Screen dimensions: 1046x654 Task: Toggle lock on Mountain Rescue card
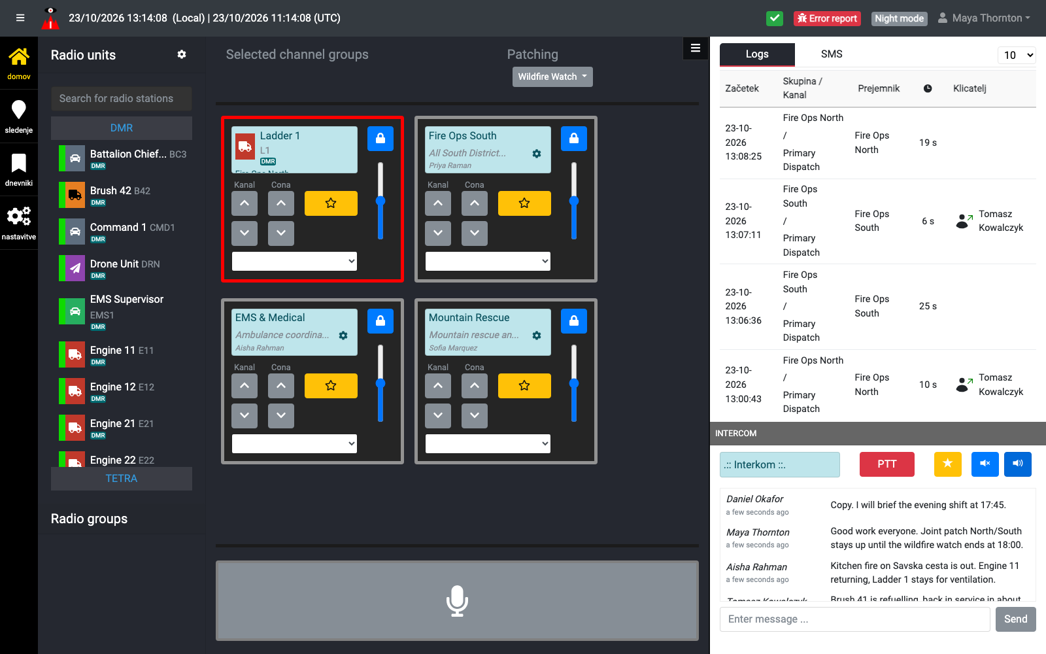574,321
